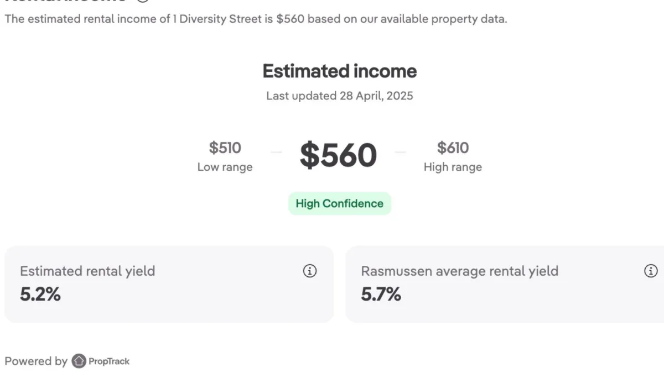Select the 5.2% rental yield figure
The image size is (664, 373).
(x=40, y=295)
